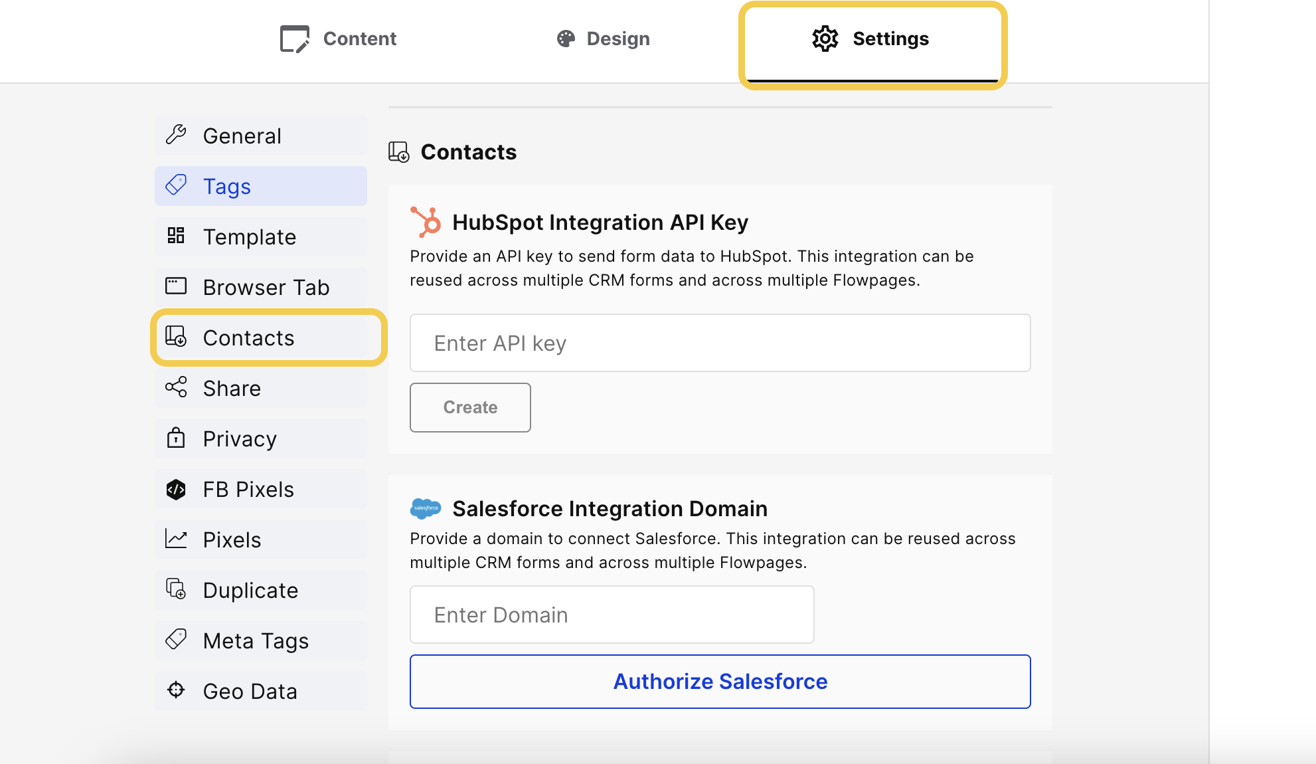Viewport: 1316px width, 764px height.
Task: Click the Tags label icon
Action: 176,185
